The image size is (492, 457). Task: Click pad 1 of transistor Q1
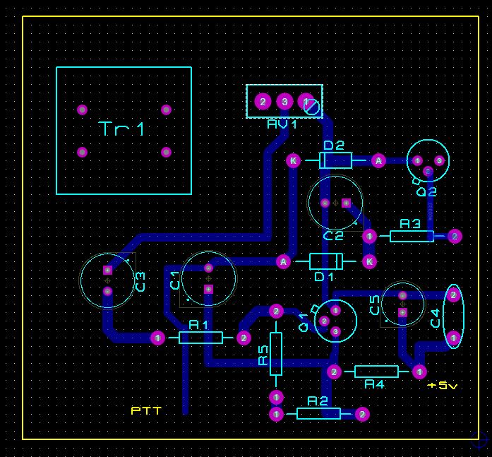pos(335,310)
